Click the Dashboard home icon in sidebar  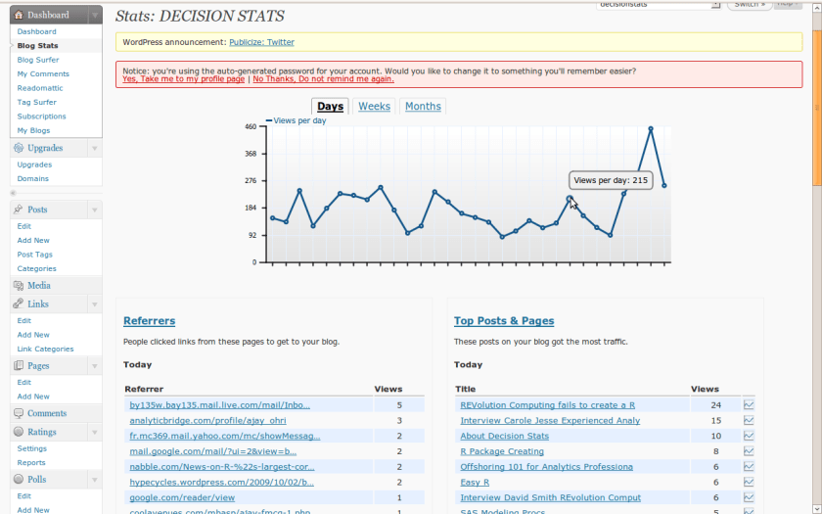point(20,16)
